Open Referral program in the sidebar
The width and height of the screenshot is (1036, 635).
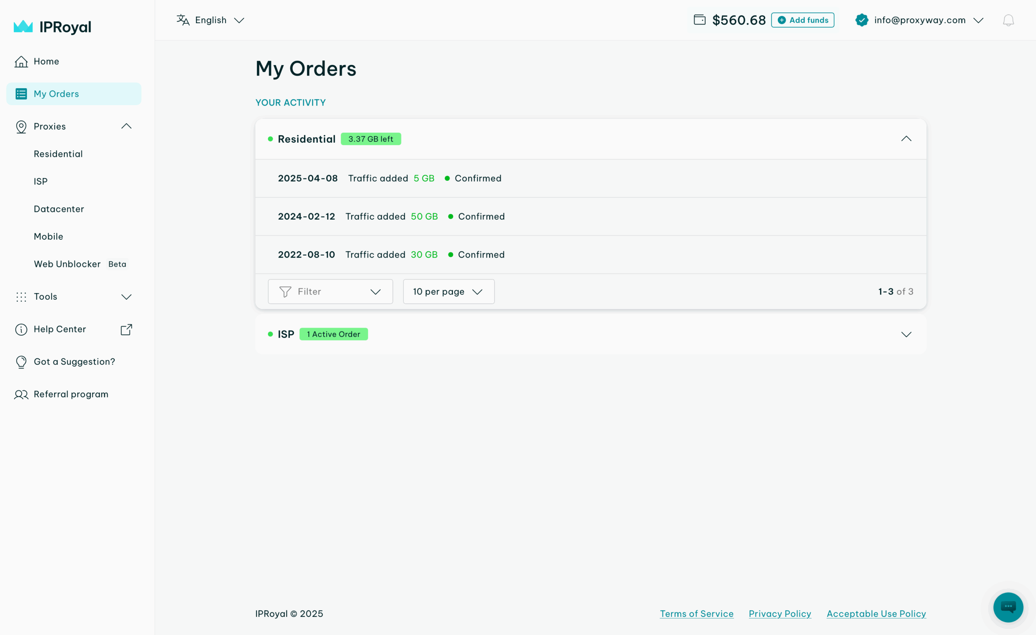pyautogui.click(x=71, y=394)
